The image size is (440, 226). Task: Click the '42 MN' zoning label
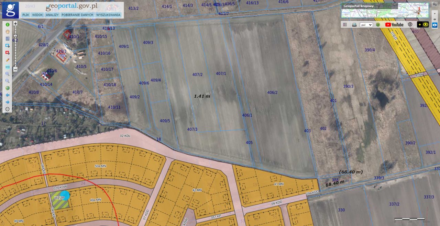[197, 190]
